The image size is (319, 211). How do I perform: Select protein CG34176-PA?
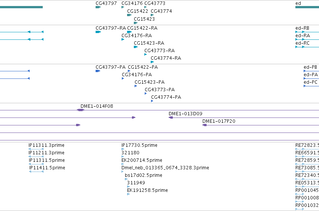point(137,75)
